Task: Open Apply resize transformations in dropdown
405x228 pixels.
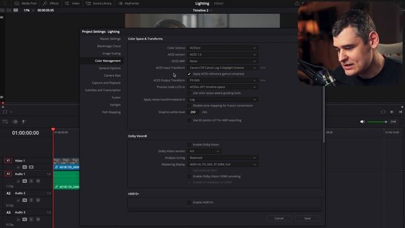Action: [222, 99]
